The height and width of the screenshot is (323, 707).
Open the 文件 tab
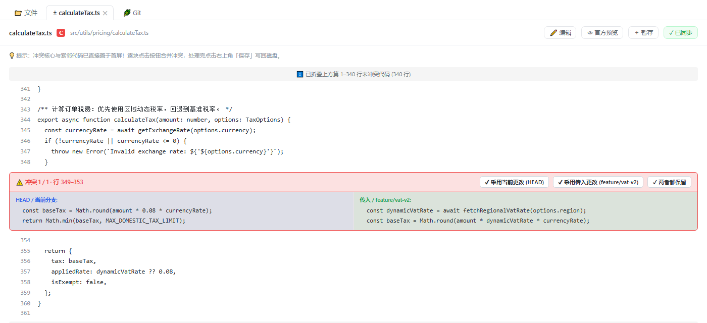coord(26,13)
